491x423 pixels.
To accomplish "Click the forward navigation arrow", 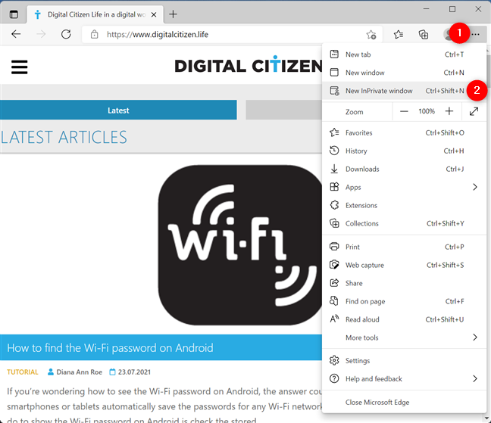I will [x=41, y=34].
